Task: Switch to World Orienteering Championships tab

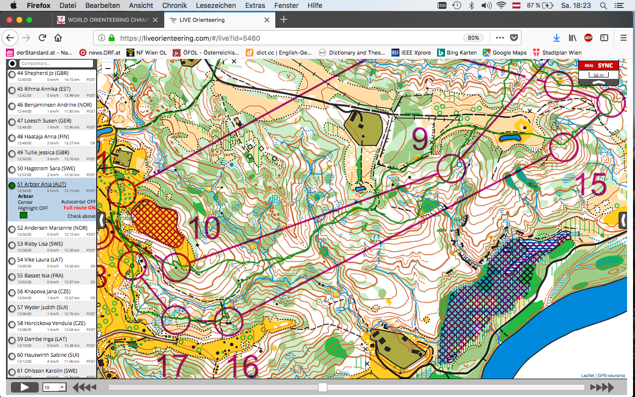Action: click(107, 20)
